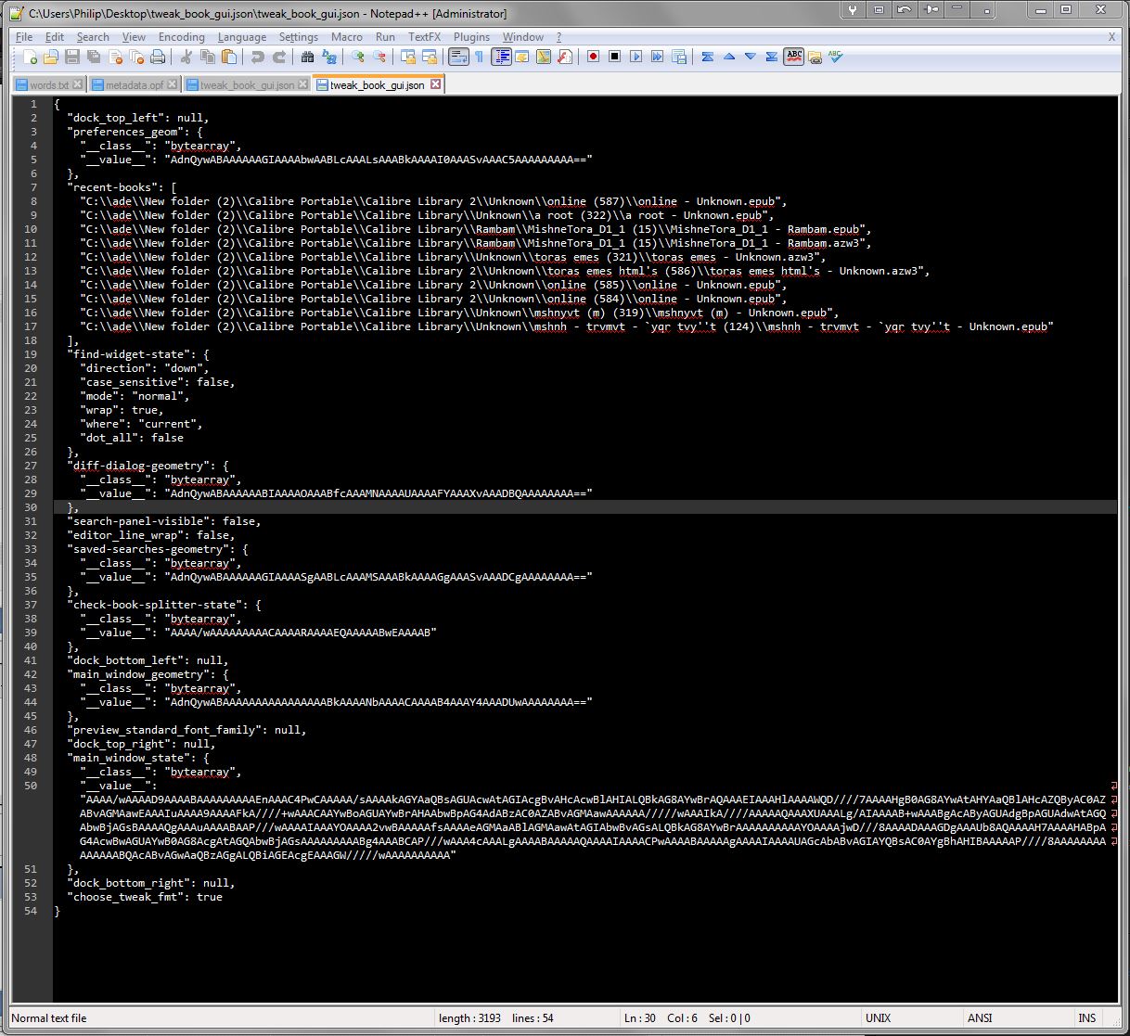Viewport: 1130px width, 1036px height.
Task: Click the "dock_top_left": null line
Action: tap(138, 118)
